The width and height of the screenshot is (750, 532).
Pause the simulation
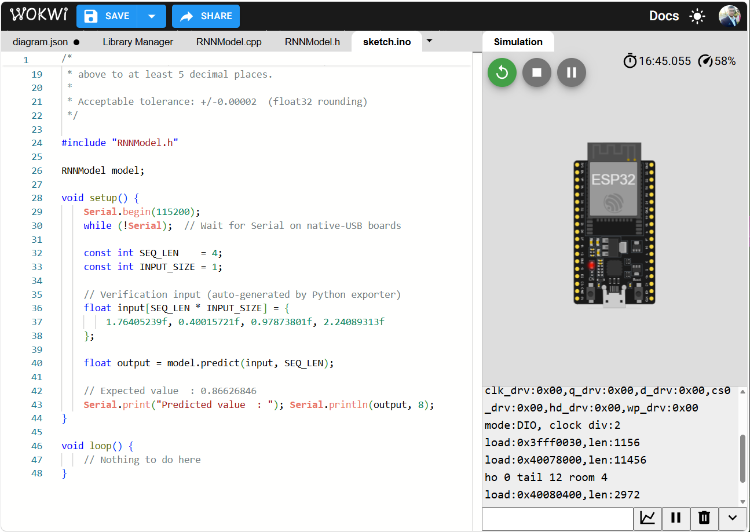point(572,72)
